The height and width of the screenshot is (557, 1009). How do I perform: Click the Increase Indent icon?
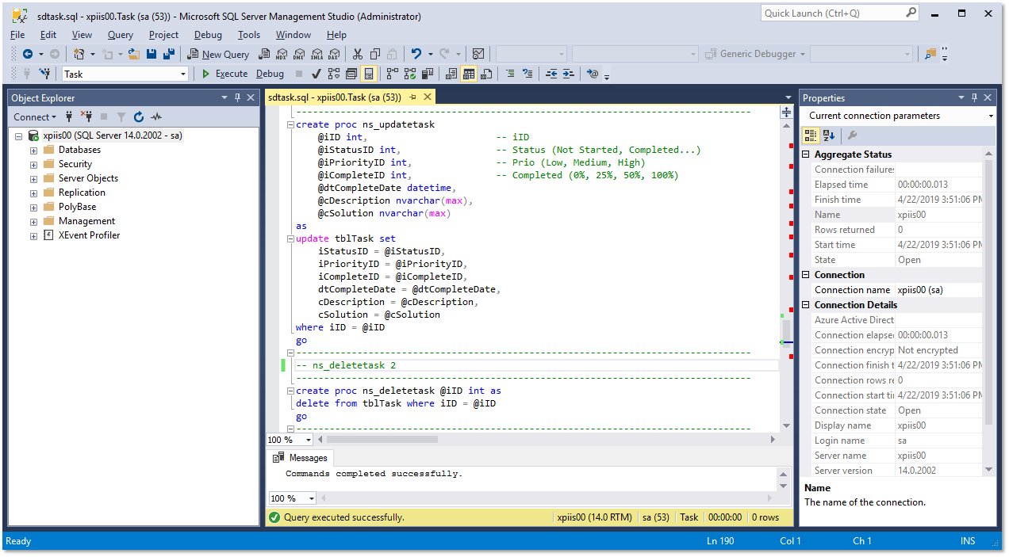pos(569,74)
